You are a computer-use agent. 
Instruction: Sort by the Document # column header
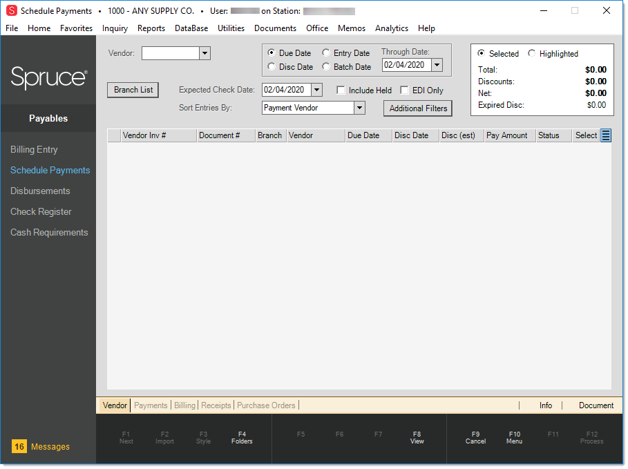coord(227,136)
